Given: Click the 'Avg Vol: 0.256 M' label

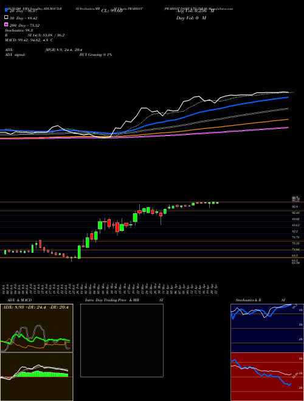Looking at the screenshot, I should point(195,11).
